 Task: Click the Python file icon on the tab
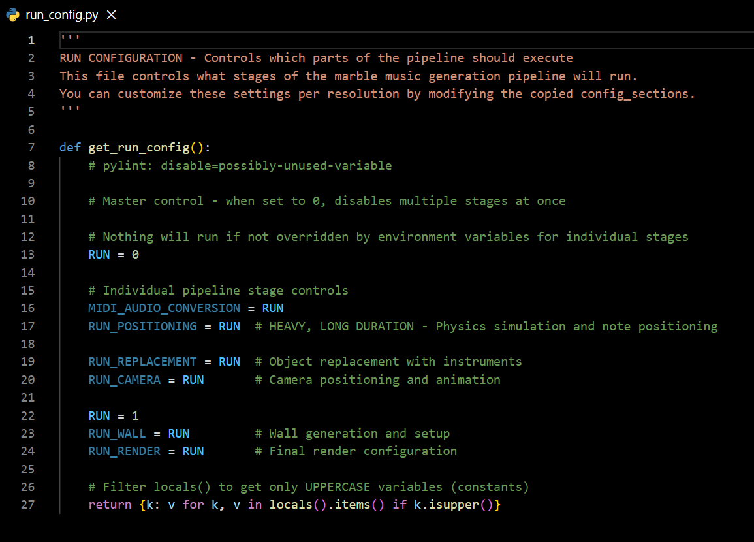12,14
